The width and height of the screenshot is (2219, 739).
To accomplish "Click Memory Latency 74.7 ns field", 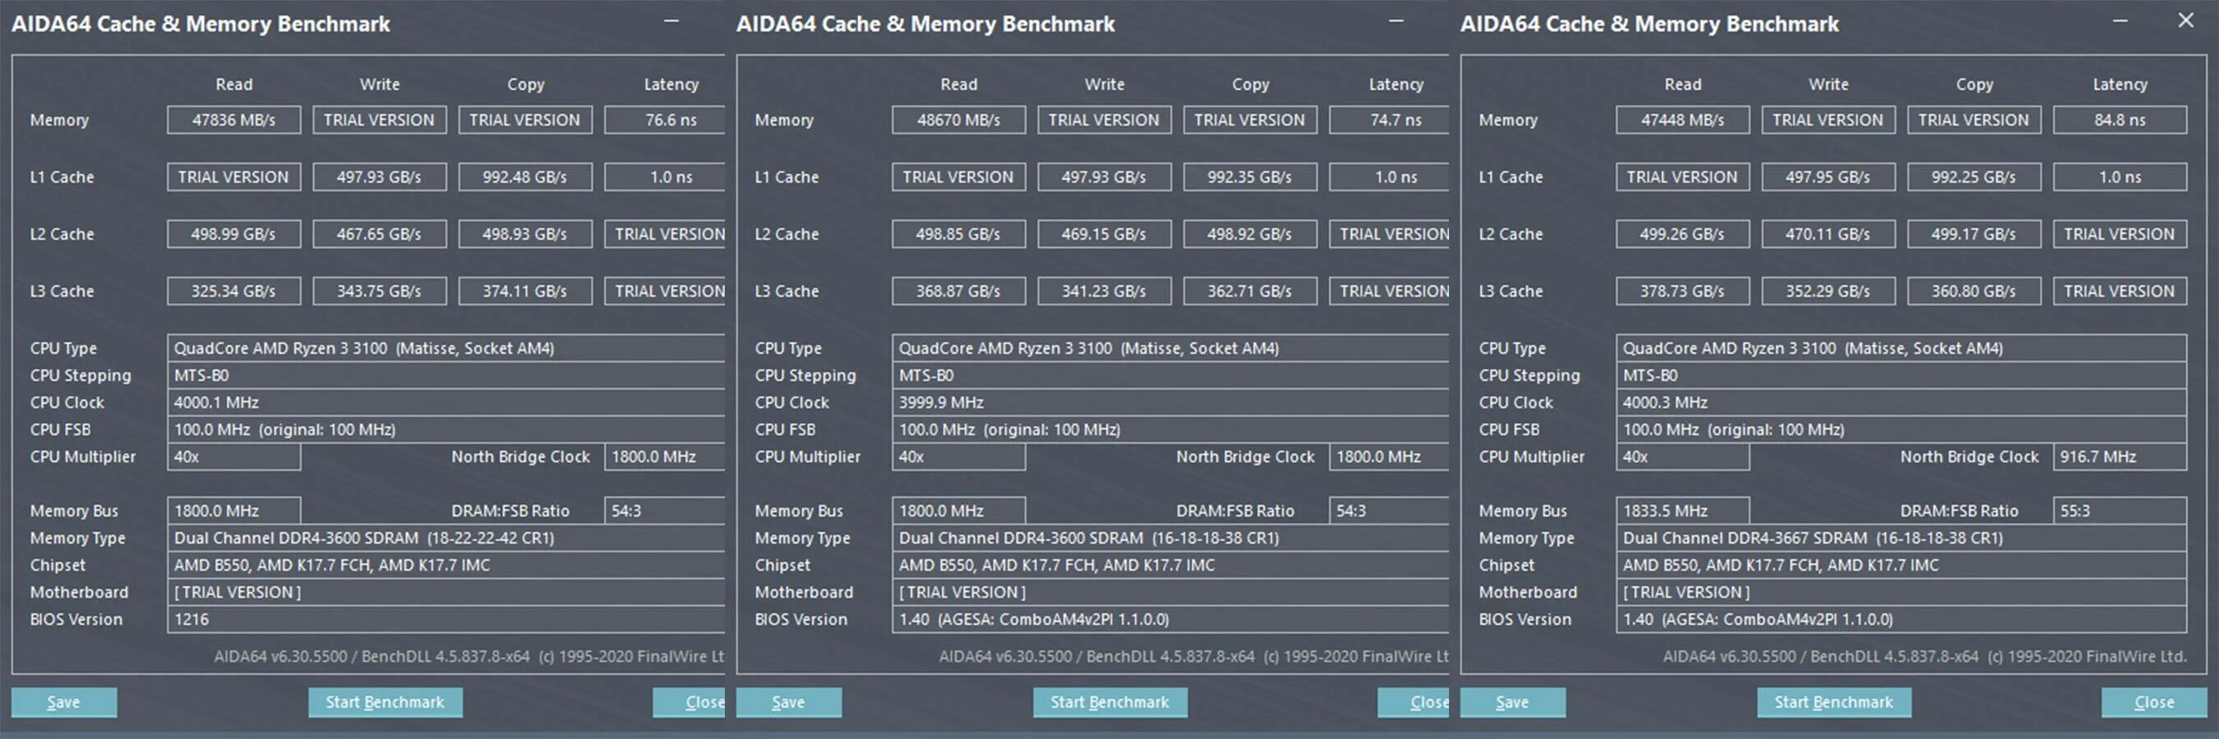I will click(1390, 120).
